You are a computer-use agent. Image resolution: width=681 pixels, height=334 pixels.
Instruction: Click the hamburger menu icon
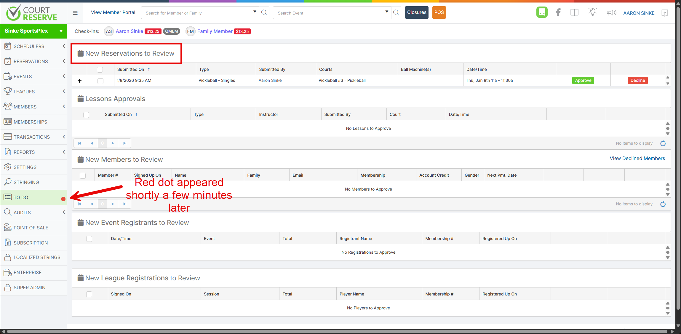[75, 13]
